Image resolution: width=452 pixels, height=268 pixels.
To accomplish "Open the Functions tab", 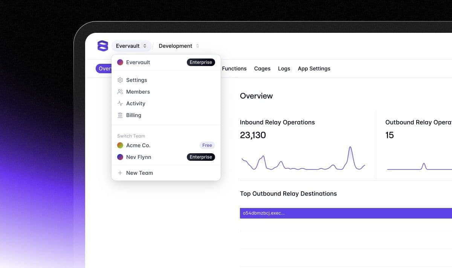I will [234, 69].
